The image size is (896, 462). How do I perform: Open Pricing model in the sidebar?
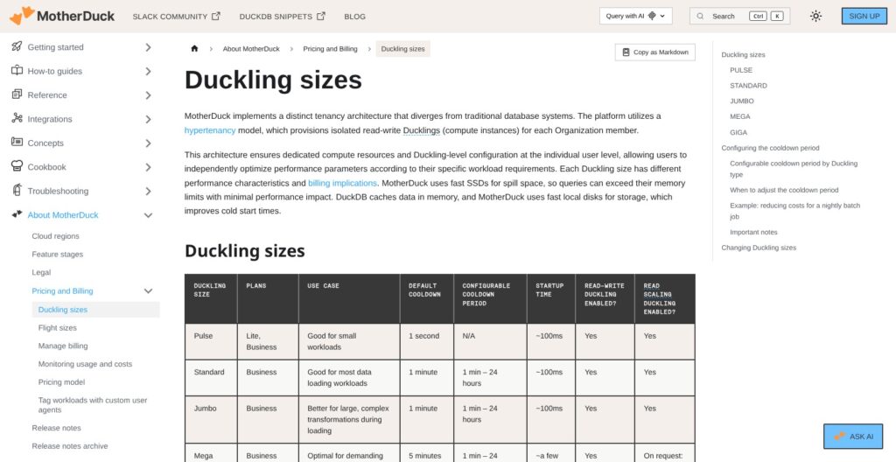click(62, 382)
